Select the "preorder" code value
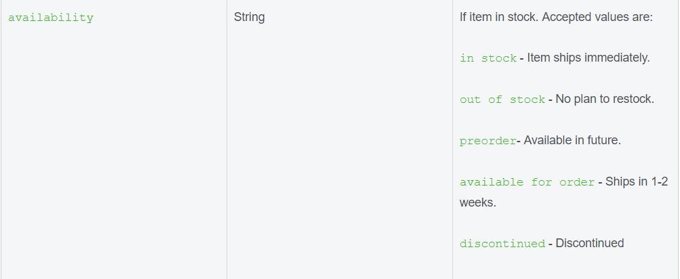Image resolution: width=680 pixels, height=279 pixels. 487,142
